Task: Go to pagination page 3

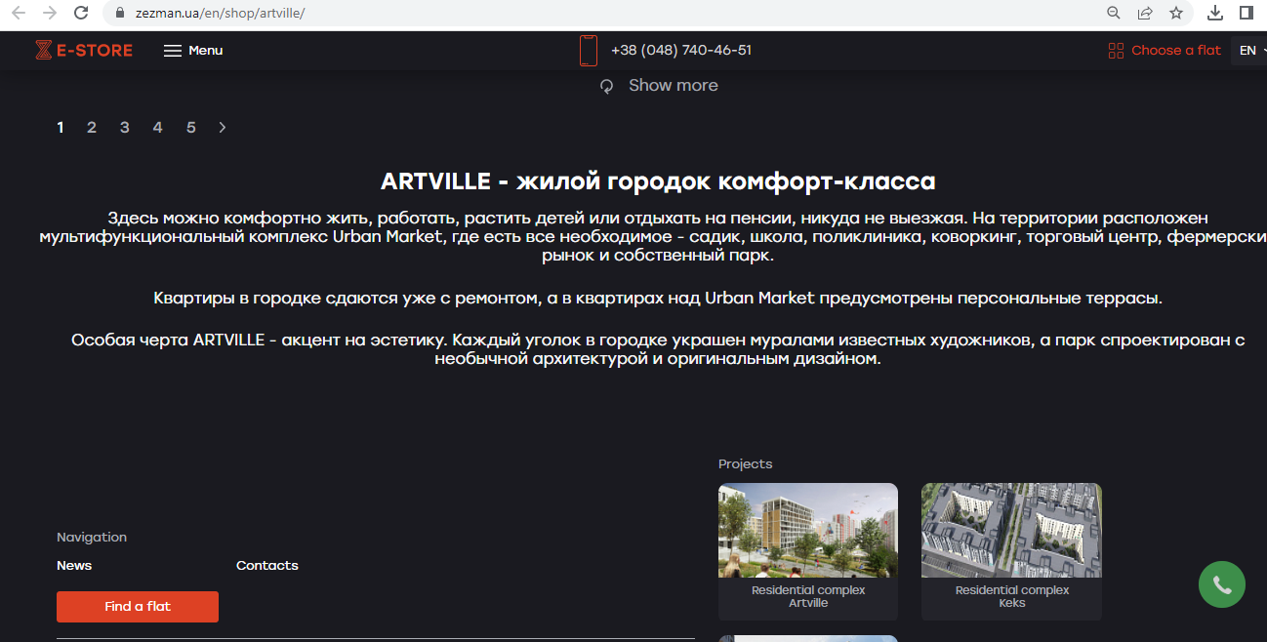Action: click(125, 127)
